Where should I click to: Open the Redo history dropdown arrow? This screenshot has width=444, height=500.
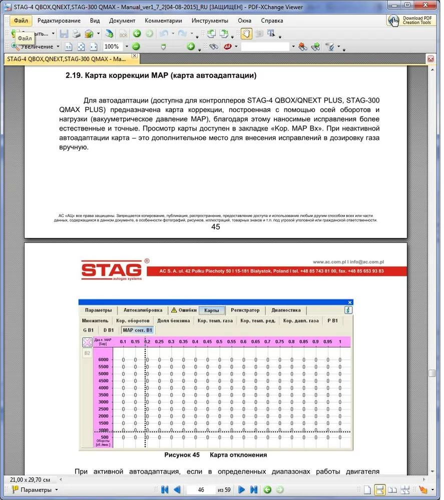tap(192, 33)
